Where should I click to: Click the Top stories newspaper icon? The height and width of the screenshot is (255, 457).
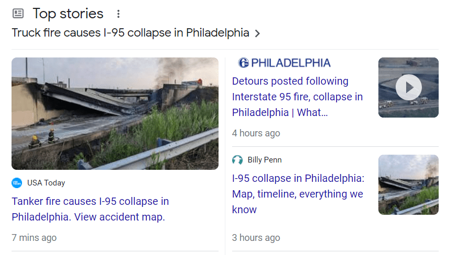[18, 14]
